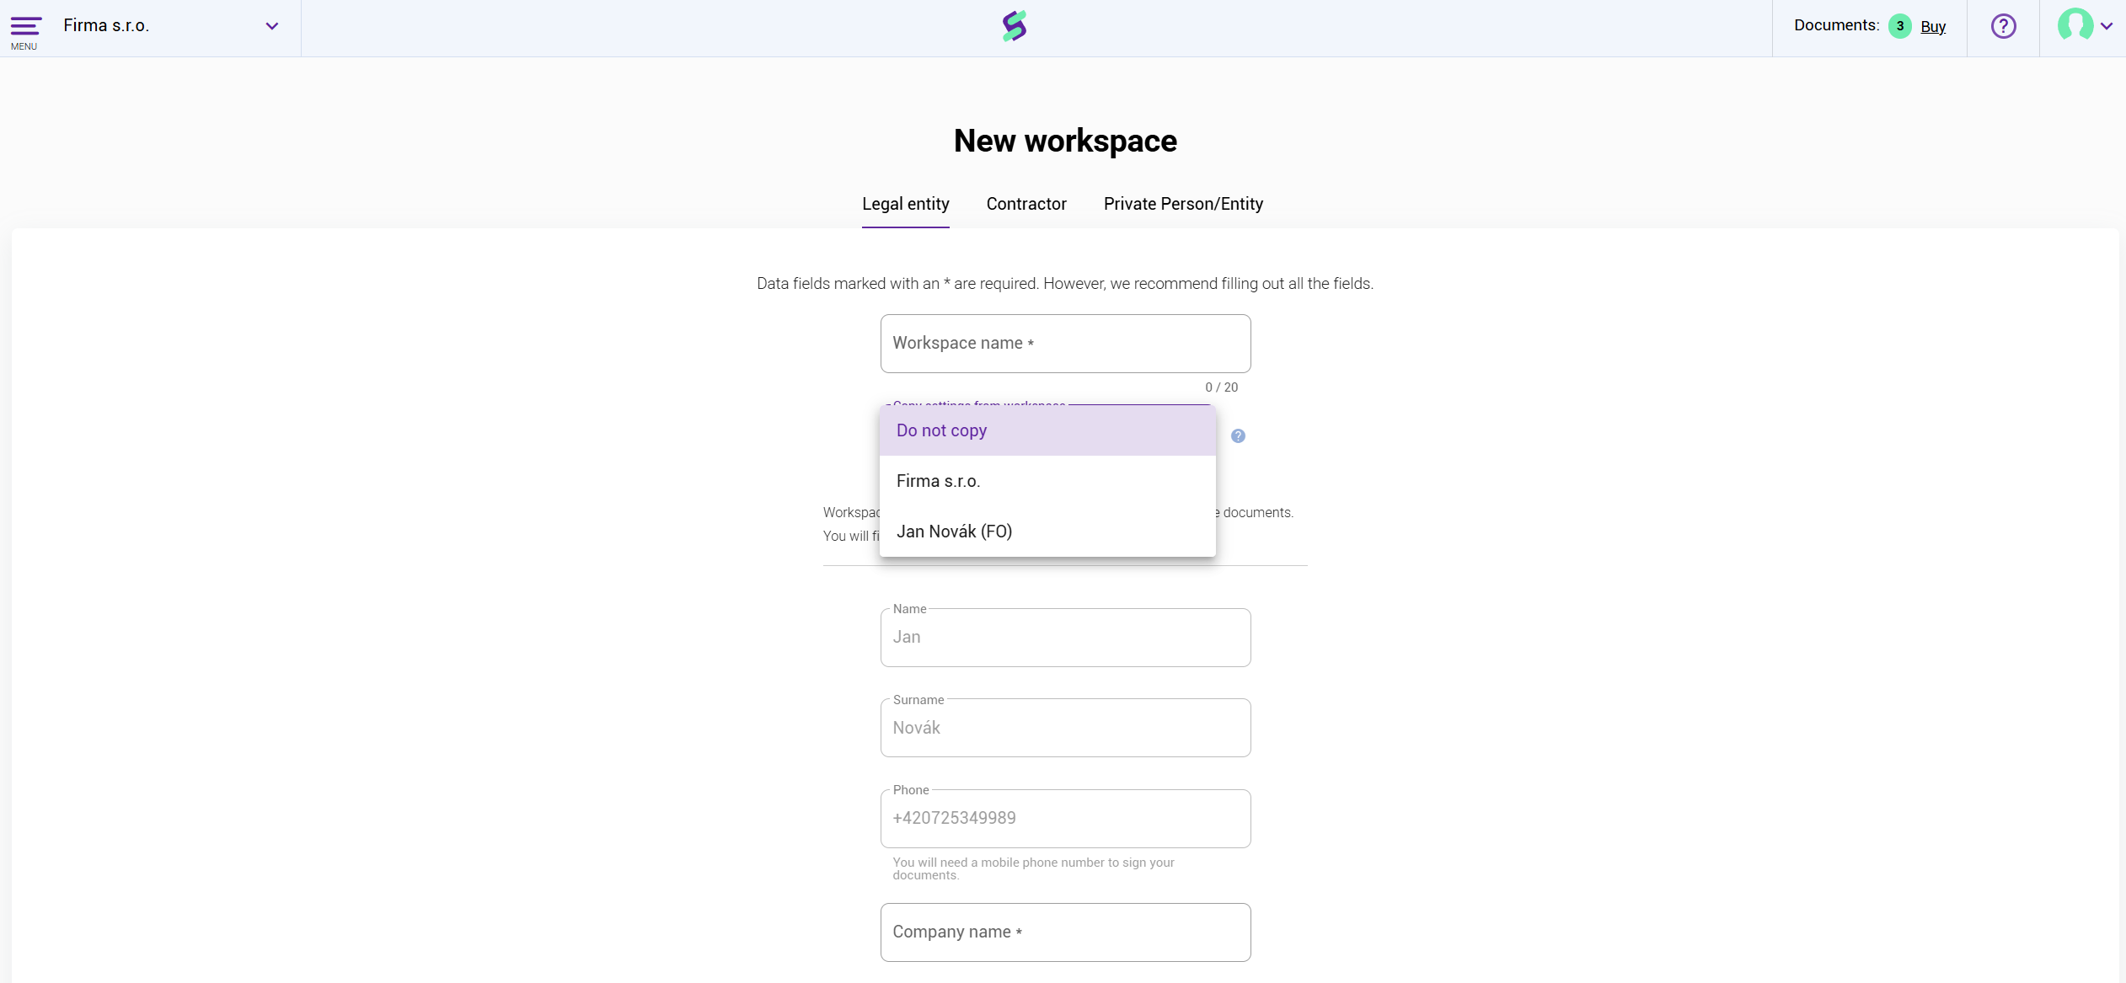Click the Name field containing Jan

pyautogui.click(x=1065, y=638)
